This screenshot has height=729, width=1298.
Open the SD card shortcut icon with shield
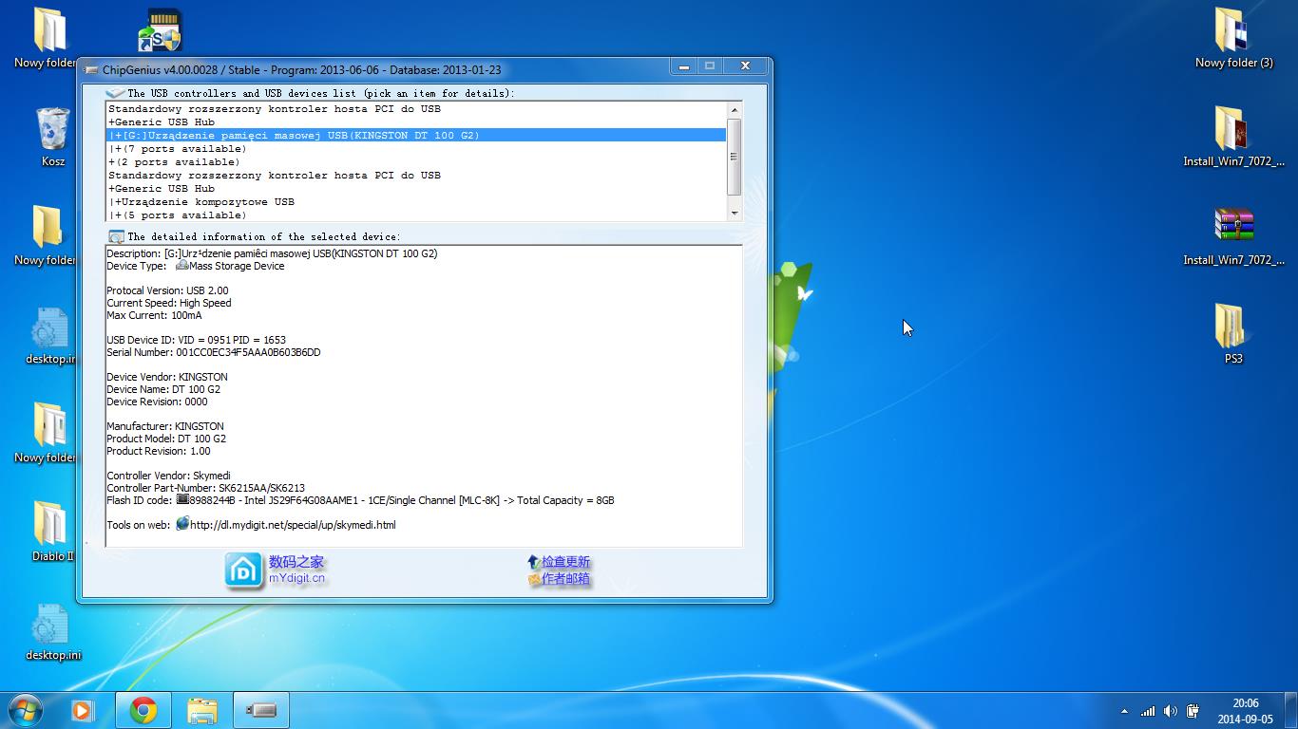(x=160, y=30)
